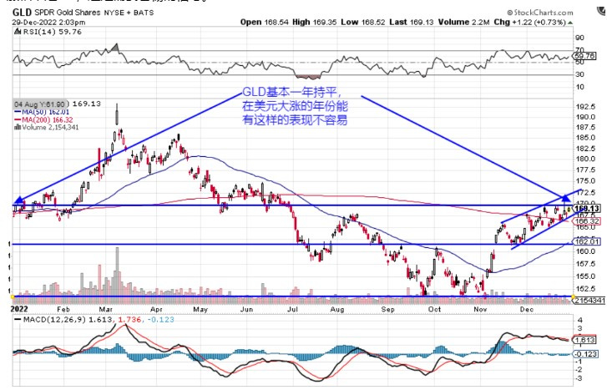
Task: Click the 169.13 last-price tag on right axis
Action: [589, 208]
